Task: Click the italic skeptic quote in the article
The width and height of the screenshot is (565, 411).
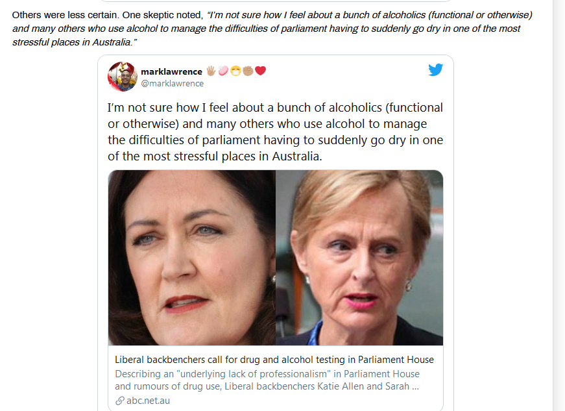Action: 272,29
